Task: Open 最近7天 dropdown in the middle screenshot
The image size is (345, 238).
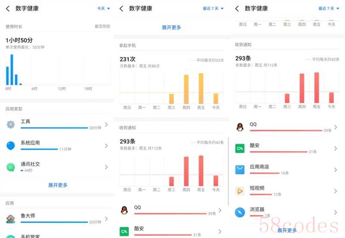Action: (x=213, y=9)
